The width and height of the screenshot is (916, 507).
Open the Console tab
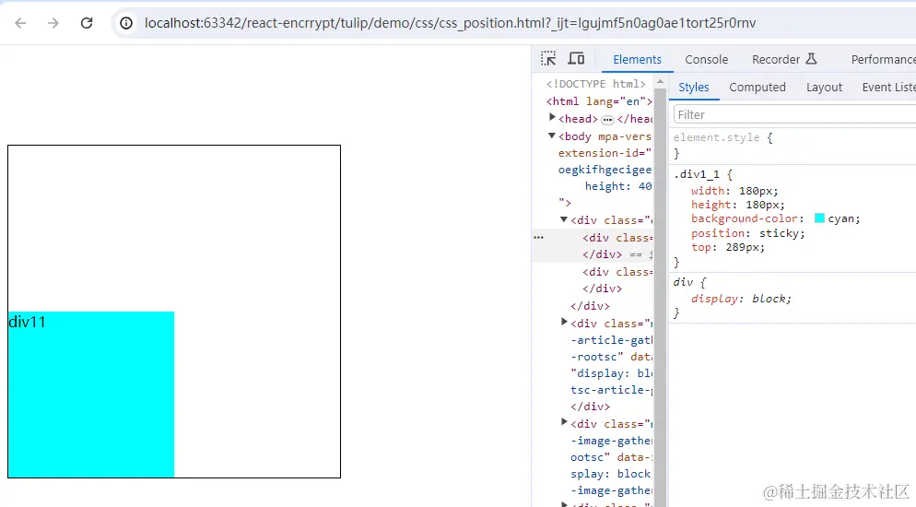[706, 60]
